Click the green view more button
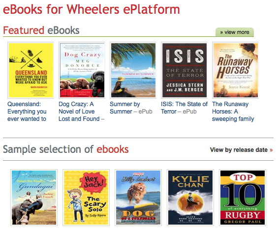The image size is (277, 230). [235, 32]
